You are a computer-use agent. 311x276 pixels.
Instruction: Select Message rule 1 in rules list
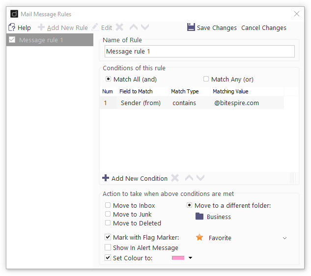pyautogui.click(x=50, y=40)
